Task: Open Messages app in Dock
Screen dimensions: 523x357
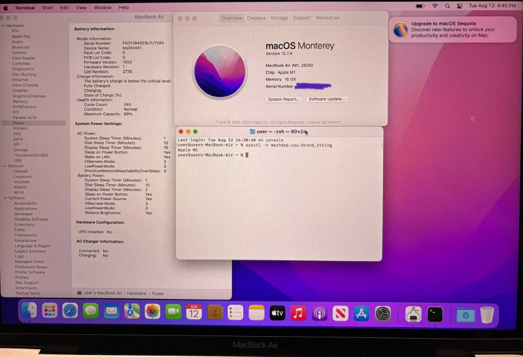Action: click(91, 311)
